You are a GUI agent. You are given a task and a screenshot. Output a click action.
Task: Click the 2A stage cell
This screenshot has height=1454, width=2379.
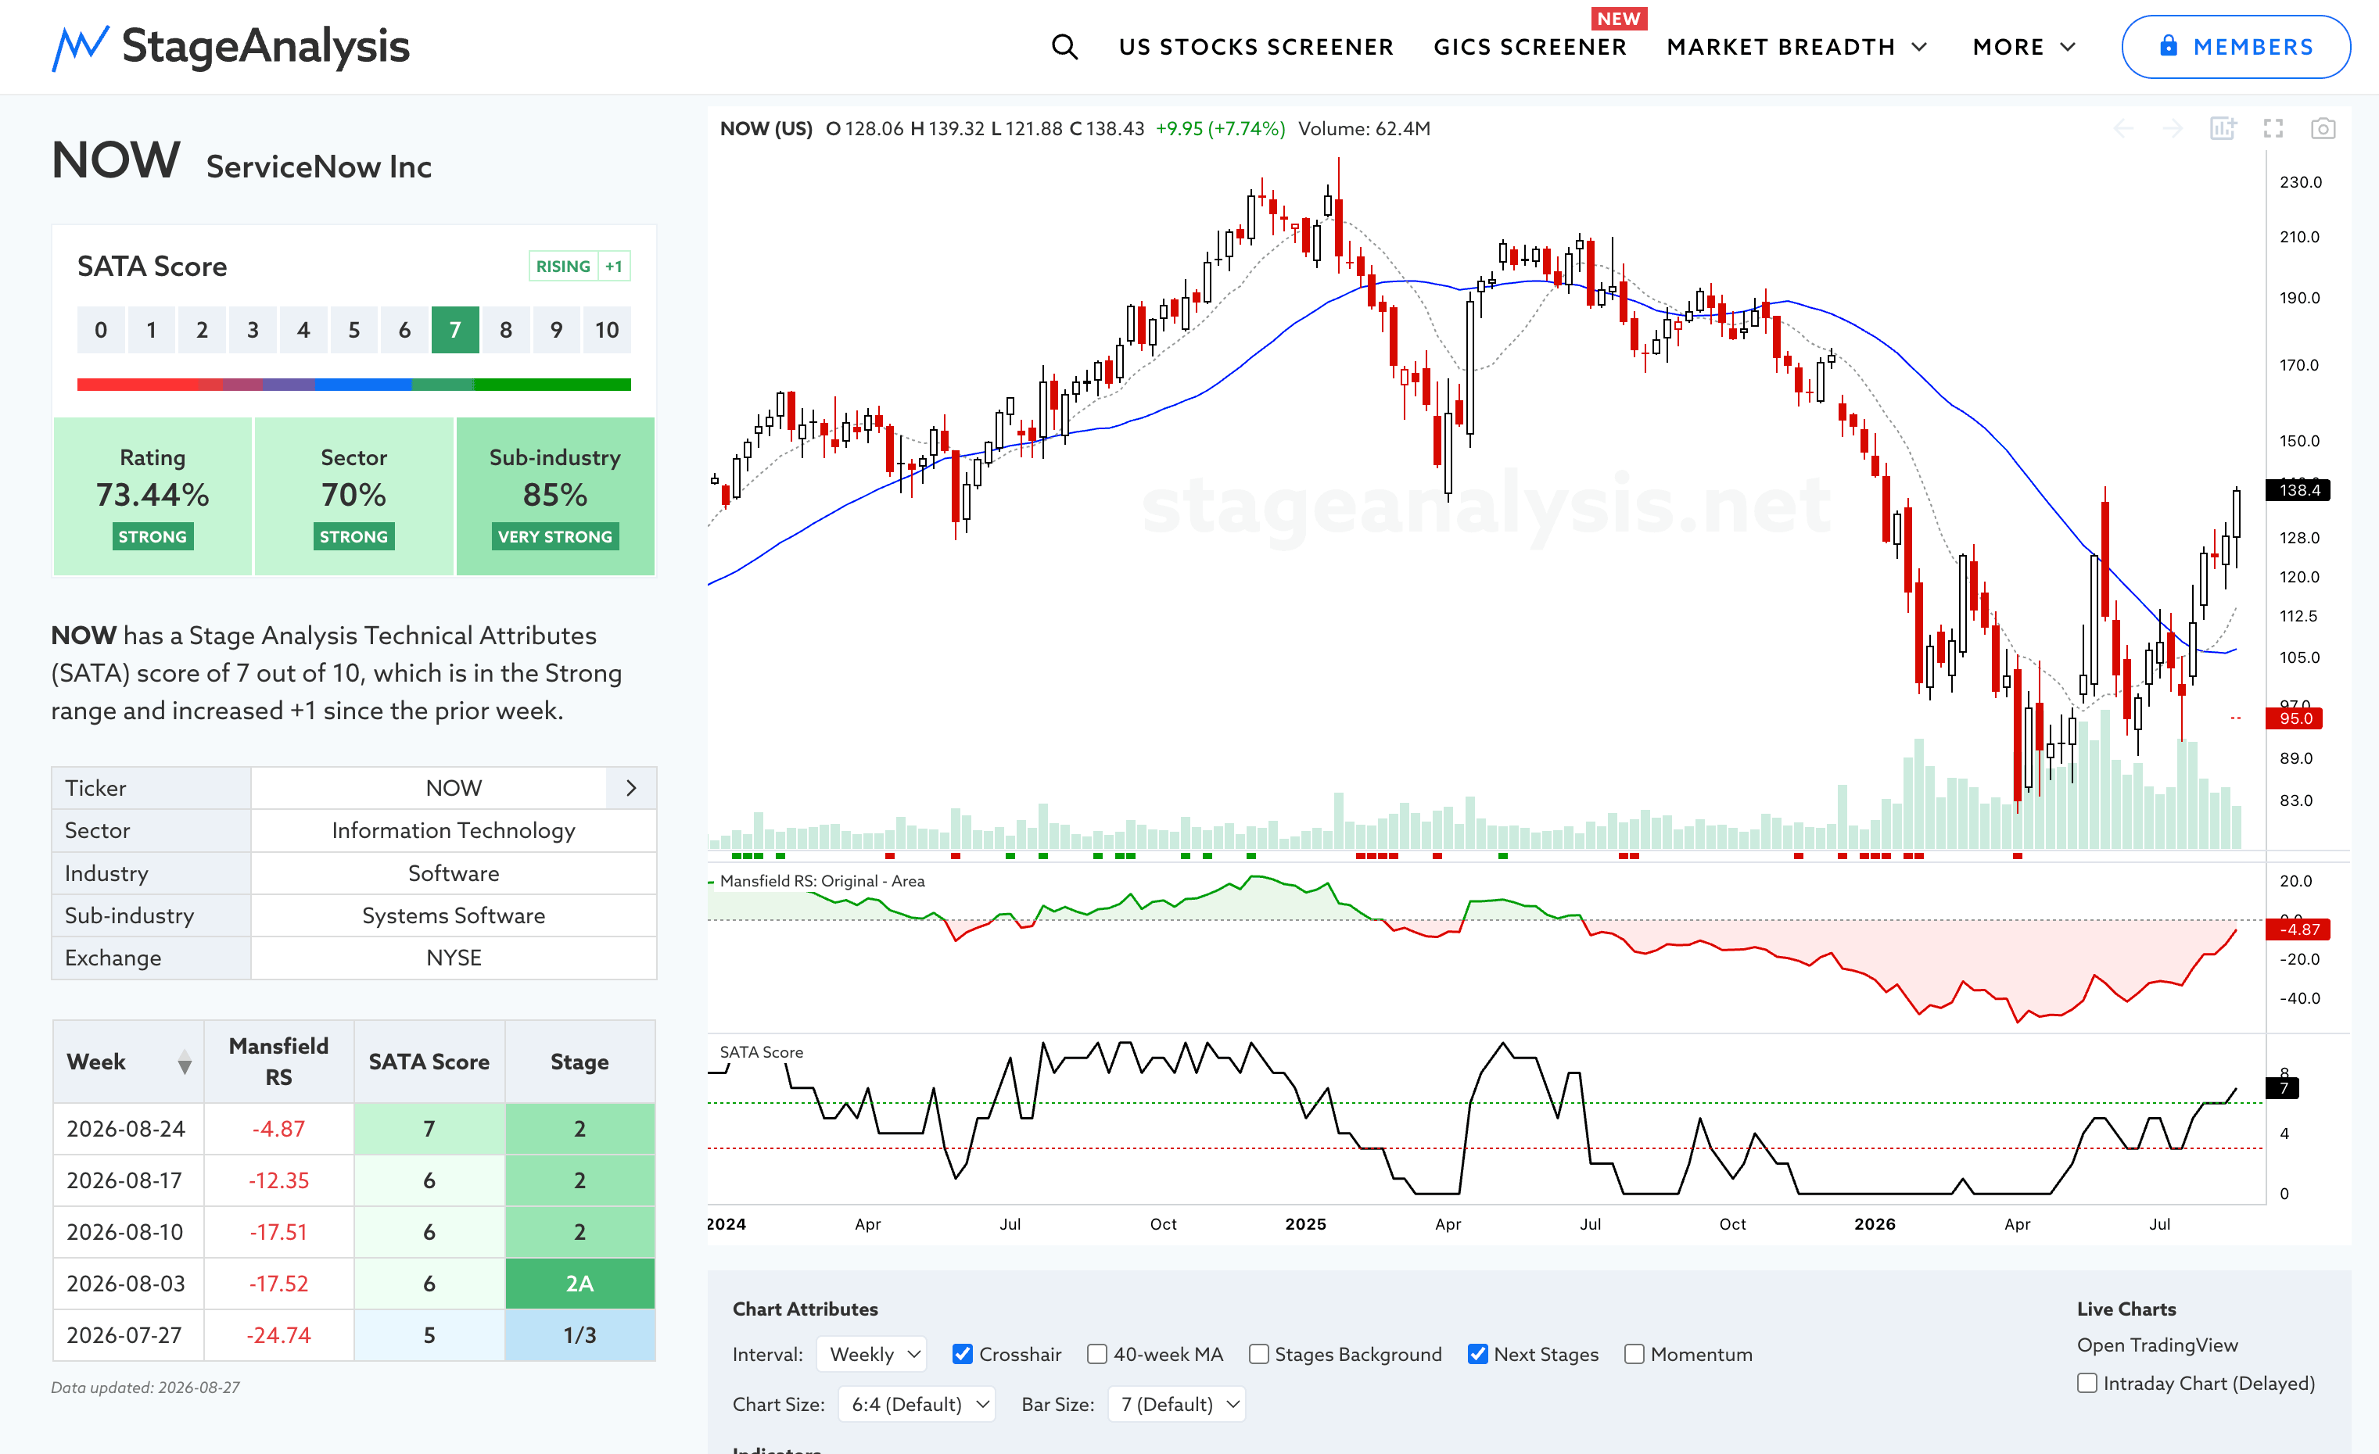click(x=579, y=1284)
